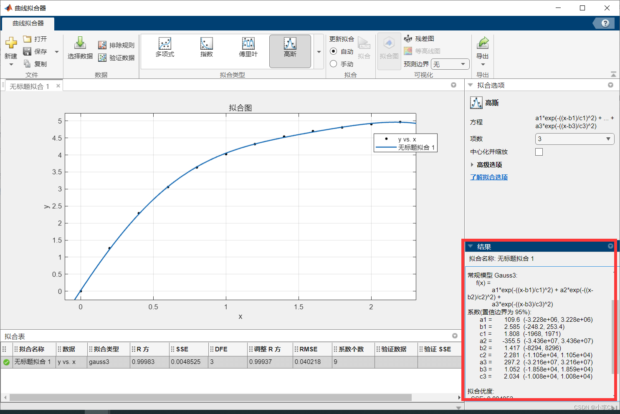Switch to 曲线拟合器 ribbon tab
The width and height of the screenshot is (620, 414).
coord(28,23)
